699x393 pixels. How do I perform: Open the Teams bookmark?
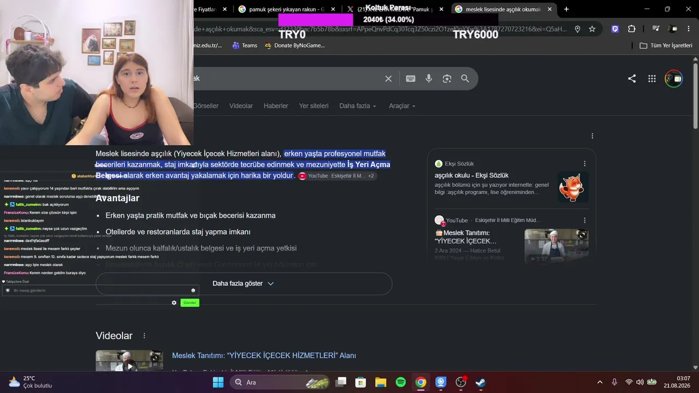coord(245,45)
